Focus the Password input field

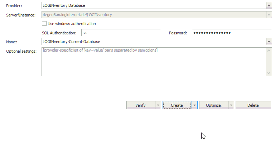(232, 33)
